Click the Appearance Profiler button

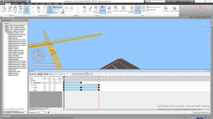[154, 7]
